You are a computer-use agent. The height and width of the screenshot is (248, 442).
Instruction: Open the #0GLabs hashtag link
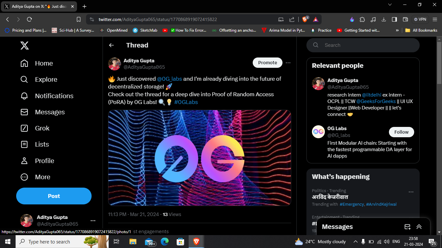click(x=186, y=102)
